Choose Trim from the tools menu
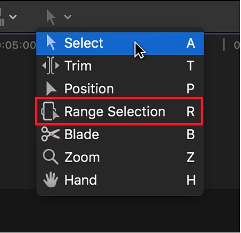The height and width of the screenshot is (233, 241). pos(120,66)
